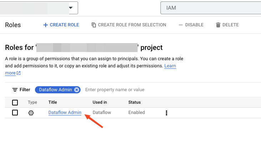The image size is (261, 145).
Task: Click the trash can Delete icon
Action: coord(218,25)
